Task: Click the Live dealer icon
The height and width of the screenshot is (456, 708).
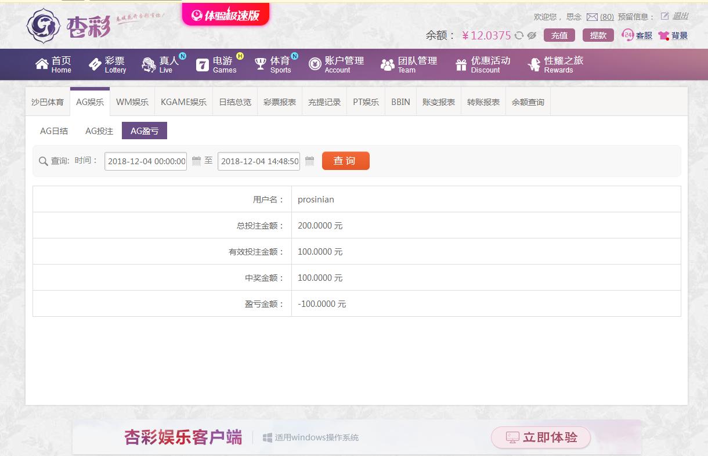Action: pyautogui.click(x=149, y=64)
